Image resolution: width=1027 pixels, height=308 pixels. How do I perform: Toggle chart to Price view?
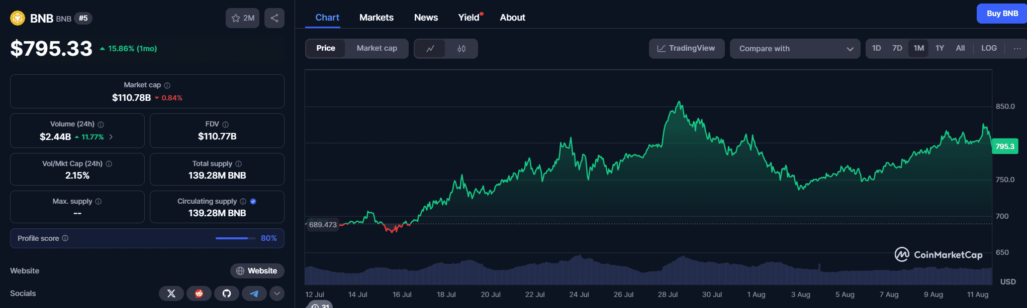[x=326, y=48]
